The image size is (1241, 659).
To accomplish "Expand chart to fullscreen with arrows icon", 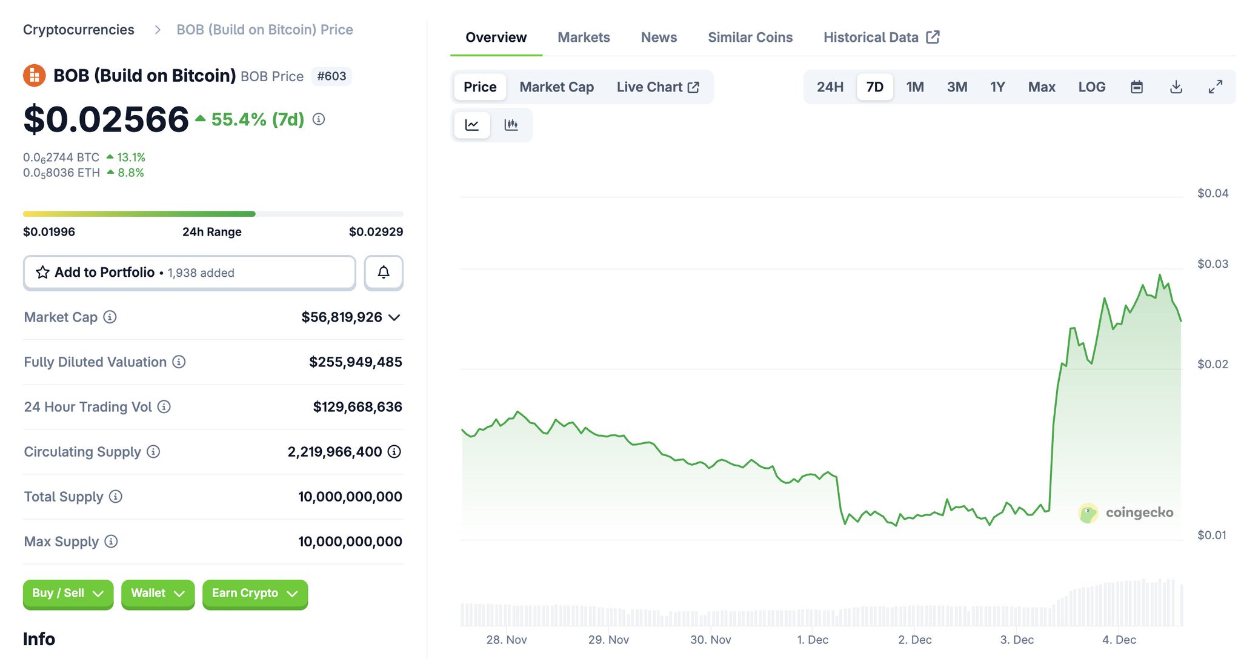I will [x=1215, y=87].
